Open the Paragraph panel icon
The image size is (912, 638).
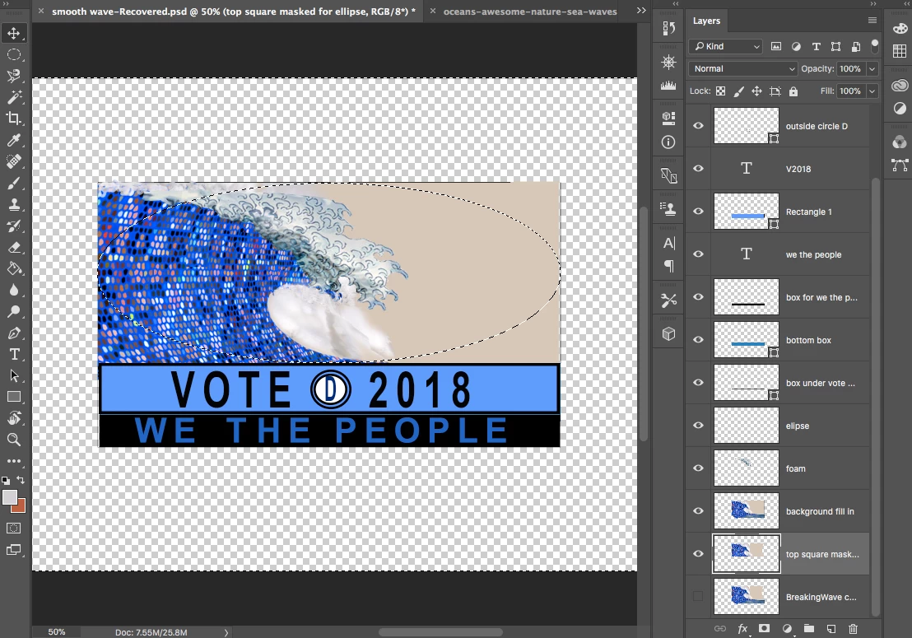pyautogui.click(x=669, y=266)
